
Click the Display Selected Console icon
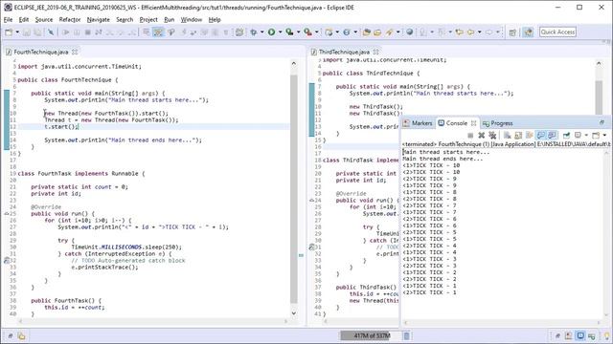pyautogui.click(x=578, y=135)
